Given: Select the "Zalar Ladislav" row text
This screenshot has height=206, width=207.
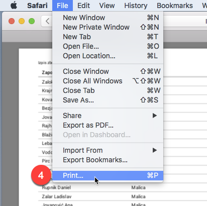Looking at the screenshot, I should (x=57, y=196).
